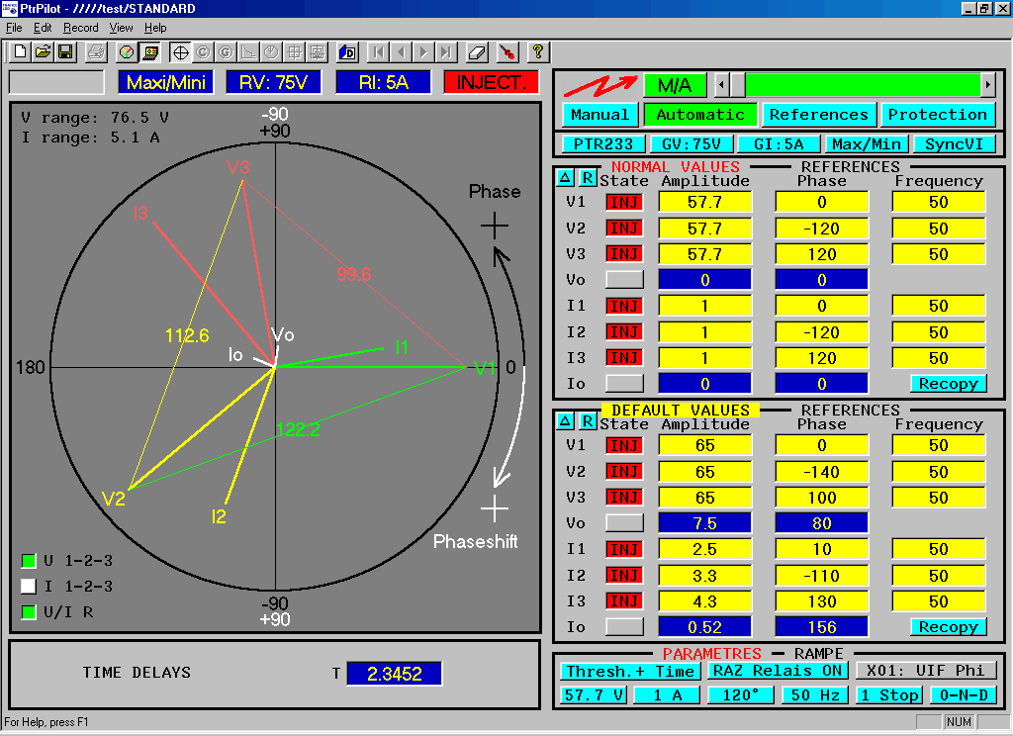
Task: Click the green M/A button
Action: pyautogui.click(x=675, y=85)
